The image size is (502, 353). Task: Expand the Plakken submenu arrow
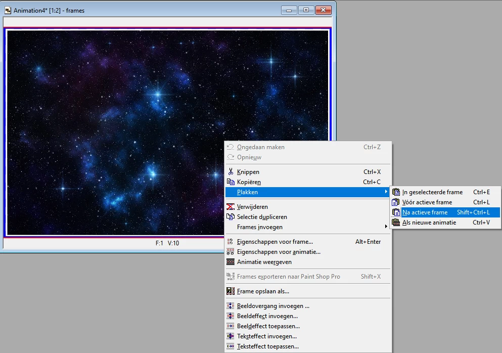pyautogui.click(x=386, y=192)
